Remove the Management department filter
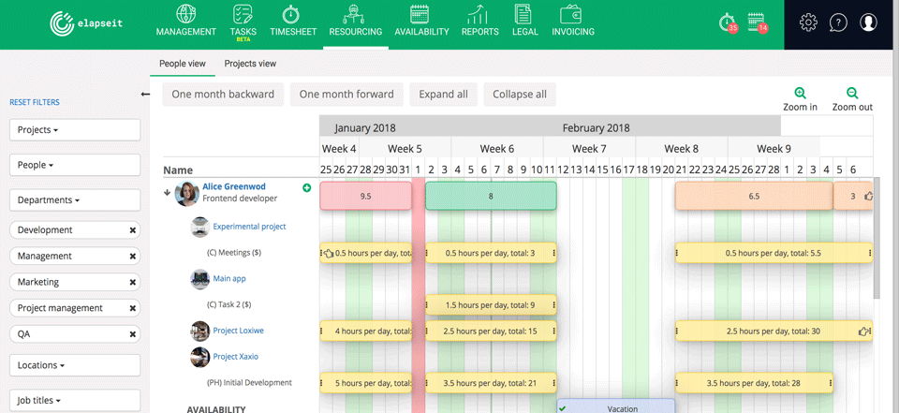The height and width of the screenshot is (413, 899). coord(132,257)
